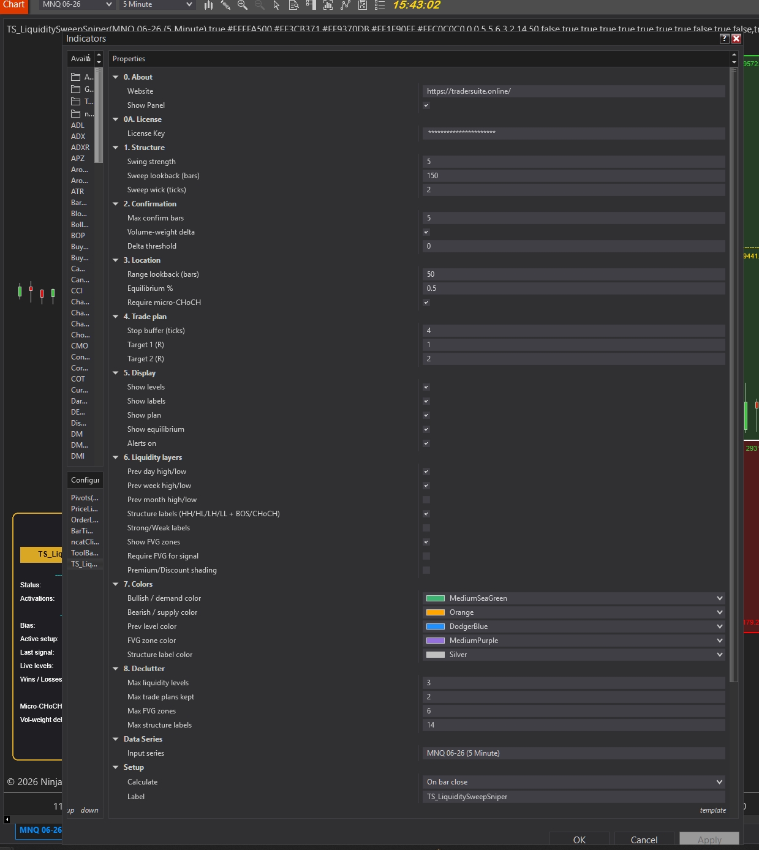Screen dimensions: 759x850
Task: Click the zoom in magnifier icon
Action: [243, 5]
